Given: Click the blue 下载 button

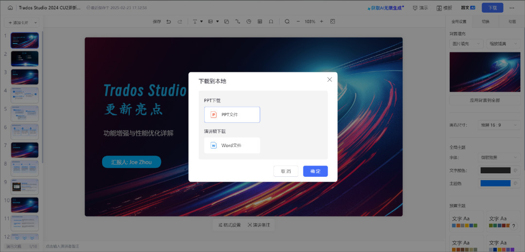Looking at the screenshot, I should click(492, 8).
